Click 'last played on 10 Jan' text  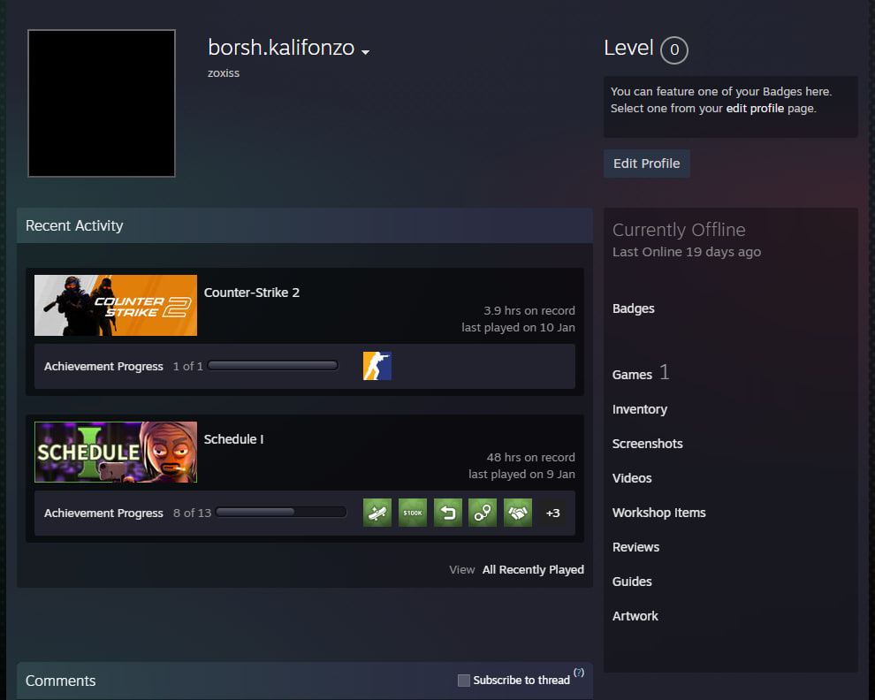click(519, 328)
